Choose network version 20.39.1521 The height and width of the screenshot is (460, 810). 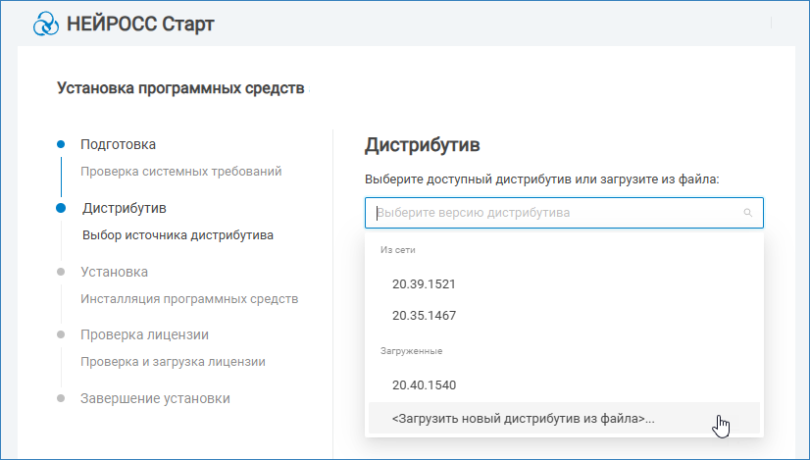point(425,284)
